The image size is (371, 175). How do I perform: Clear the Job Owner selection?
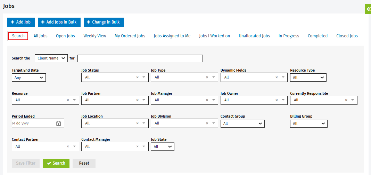[x=277, y=100]
